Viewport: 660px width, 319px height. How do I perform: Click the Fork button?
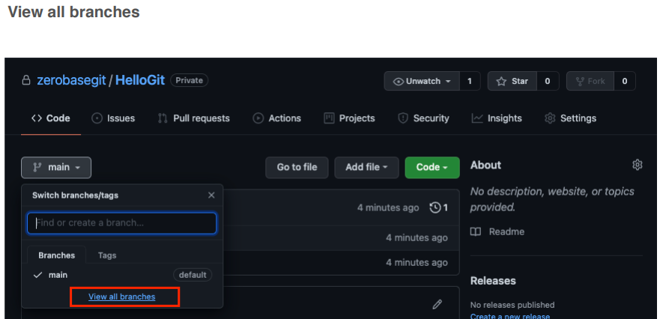[590, 81]
